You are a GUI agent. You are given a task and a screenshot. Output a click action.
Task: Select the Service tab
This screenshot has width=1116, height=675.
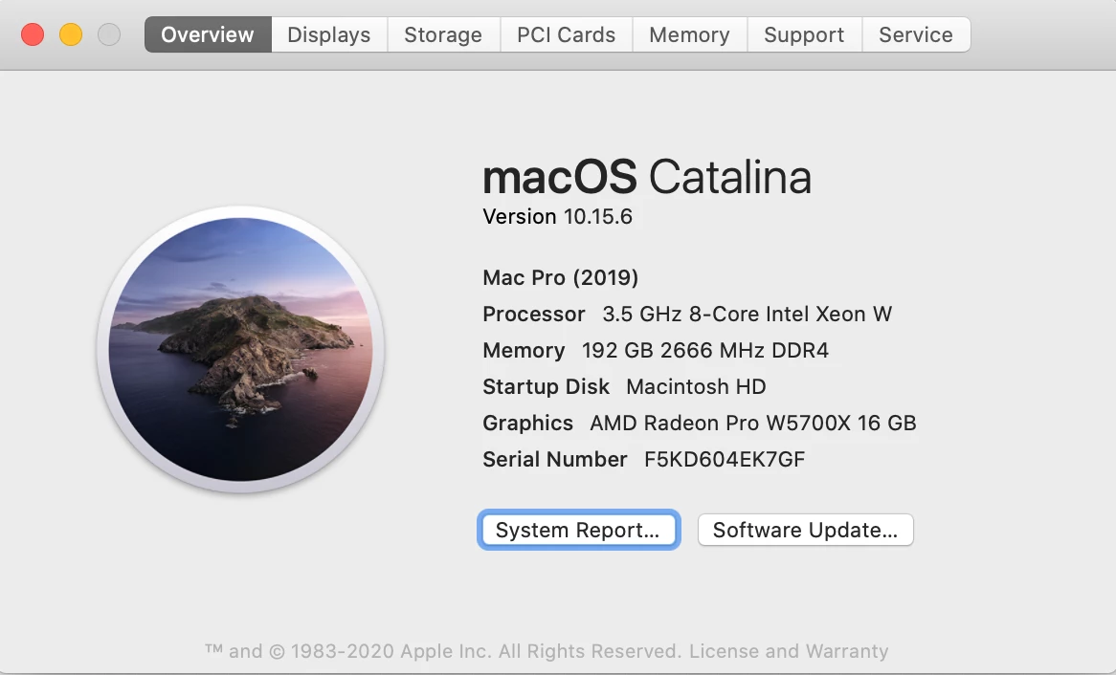click(x=916, y=34)
